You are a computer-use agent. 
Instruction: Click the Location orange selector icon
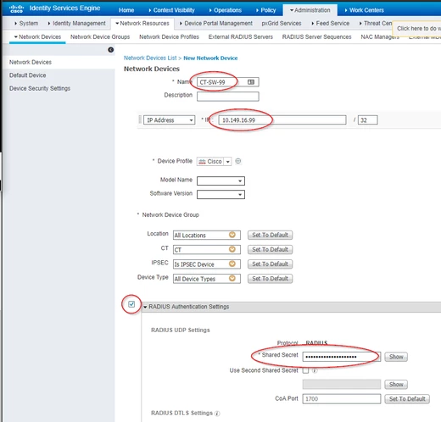pyautogui.click(x=232, y=235)
